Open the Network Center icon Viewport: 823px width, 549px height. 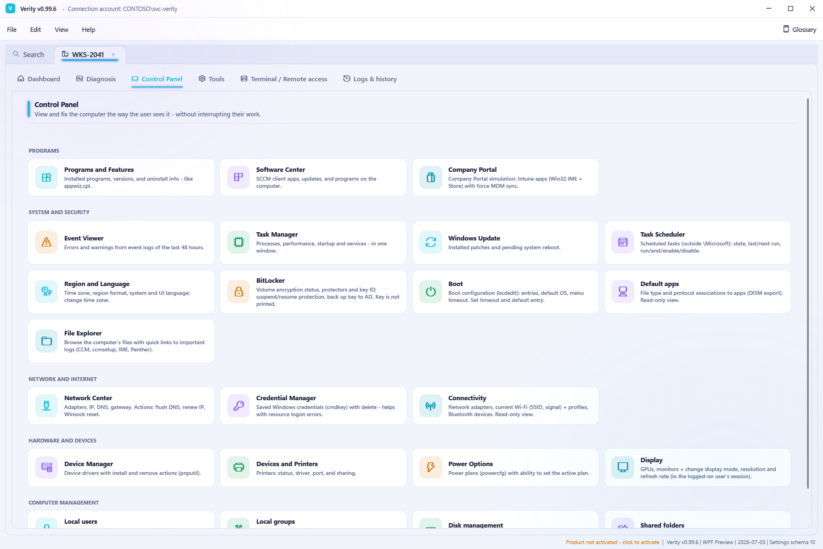click(x=47, y=406)
